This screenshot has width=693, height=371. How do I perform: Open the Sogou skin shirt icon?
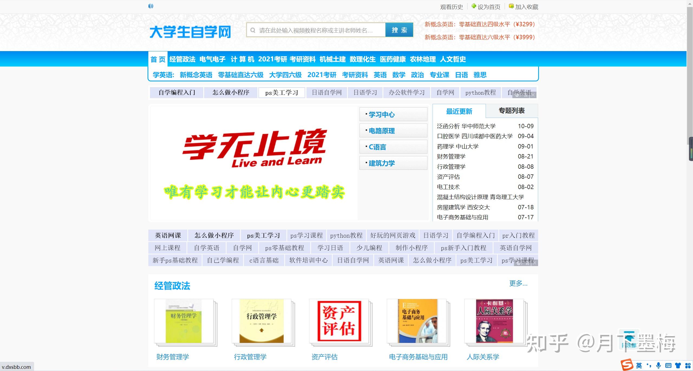678,366
